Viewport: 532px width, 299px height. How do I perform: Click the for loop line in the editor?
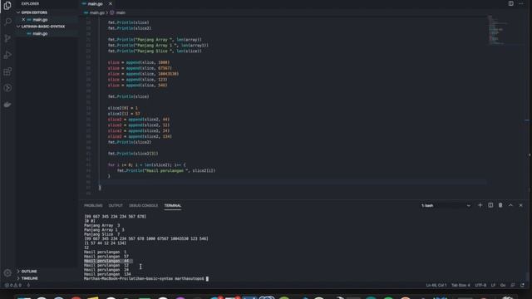pyautogui.click(x=146, y=164)
